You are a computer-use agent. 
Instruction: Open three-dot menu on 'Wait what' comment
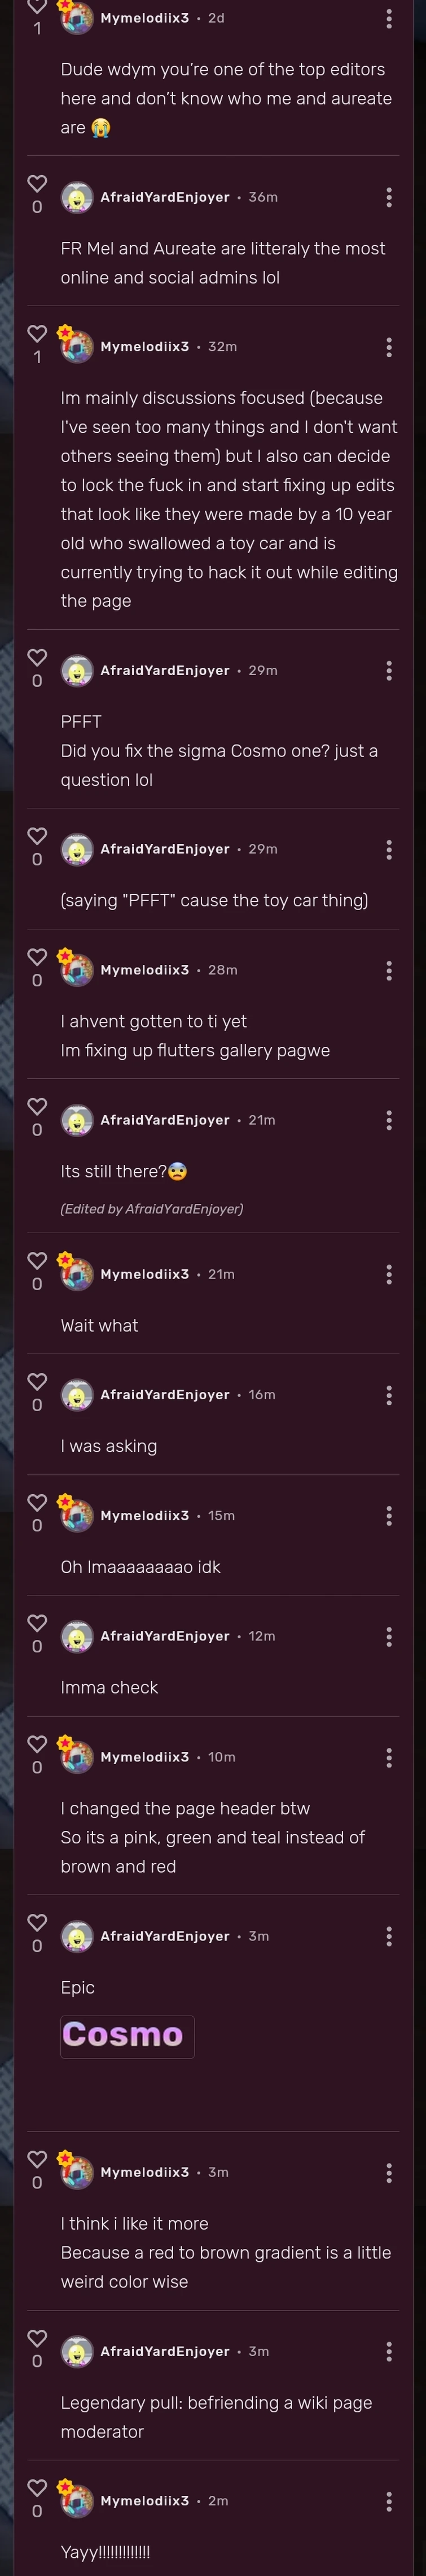click(x=388, y=1274)
